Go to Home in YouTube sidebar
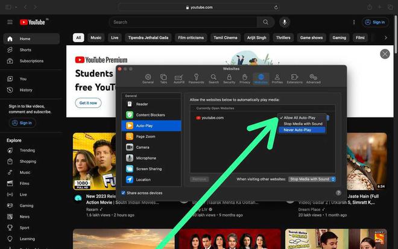398x249 pixels. pyautogui.click(x=31, y=39)
